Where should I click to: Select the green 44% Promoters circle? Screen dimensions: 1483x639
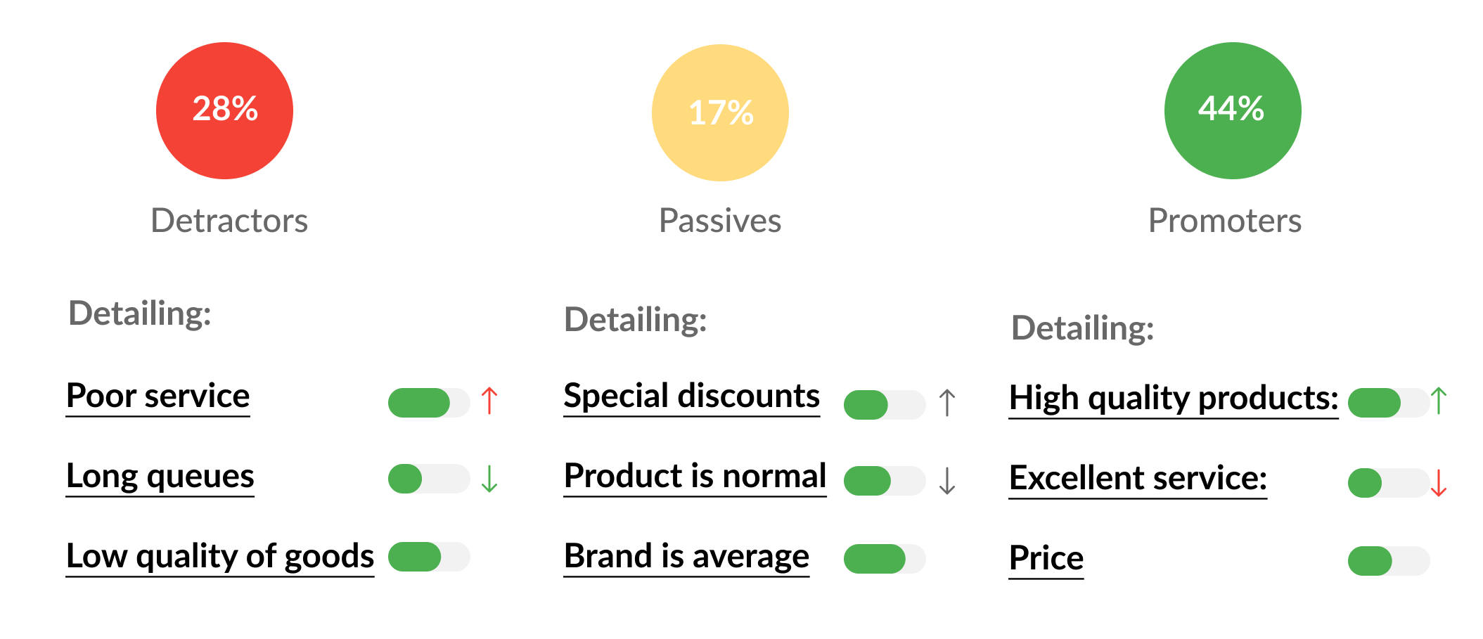click(x=1232, y=110)
